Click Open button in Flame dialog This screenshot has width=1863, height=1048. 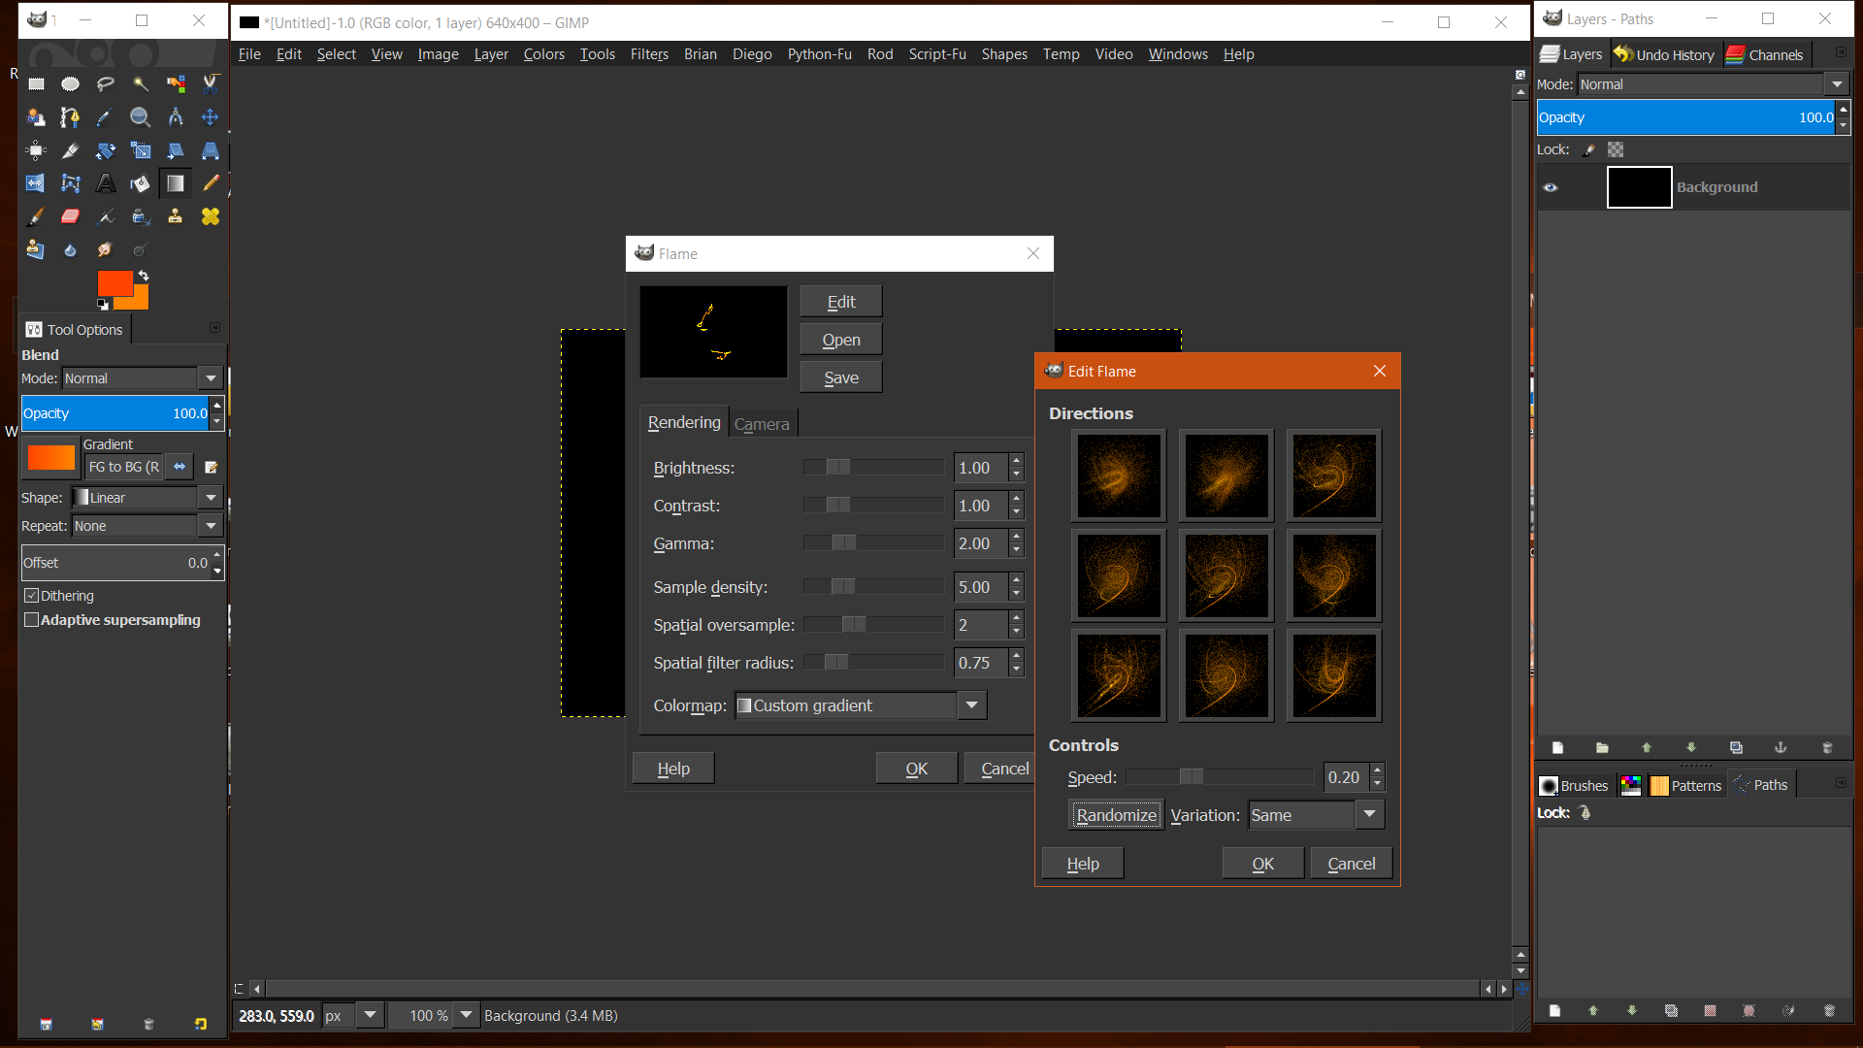pos(841,340)
